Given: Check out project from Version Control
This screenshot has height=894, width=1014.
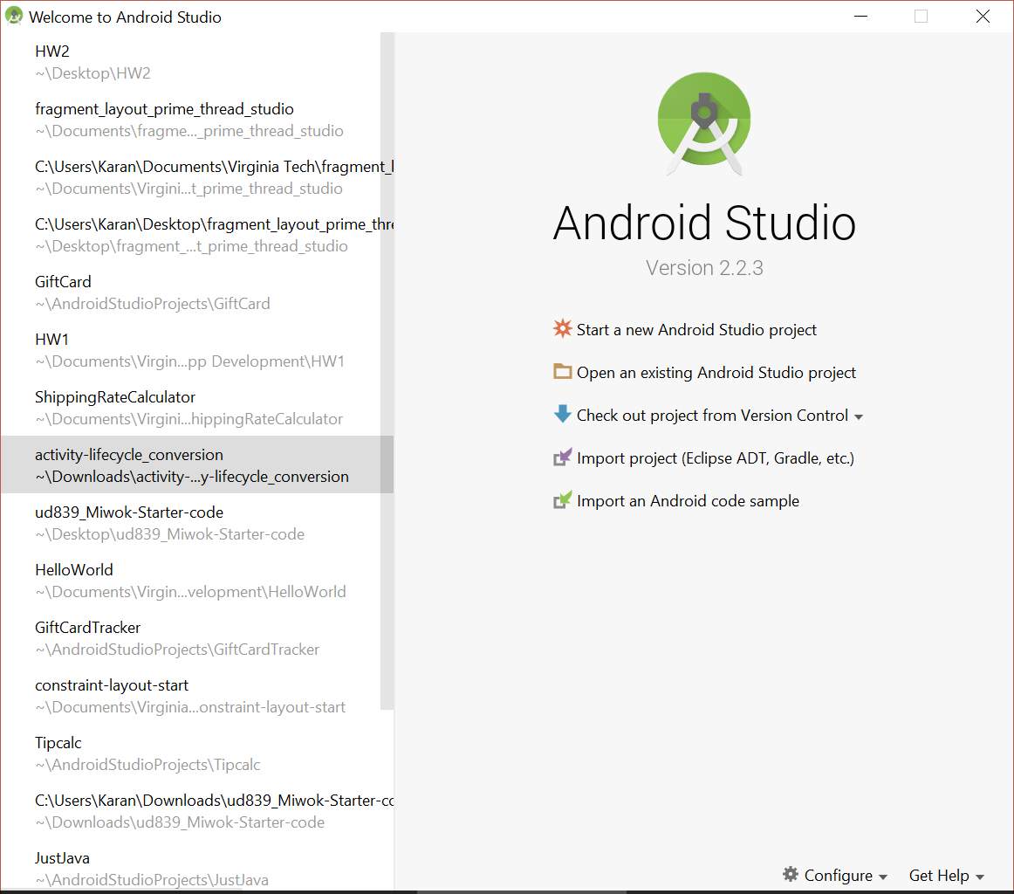Looking at the screenshot, I should [712, 416].
